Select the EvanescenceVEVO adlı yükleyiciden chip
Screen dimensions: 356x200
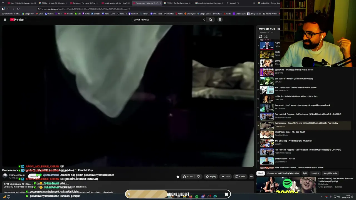283,173
